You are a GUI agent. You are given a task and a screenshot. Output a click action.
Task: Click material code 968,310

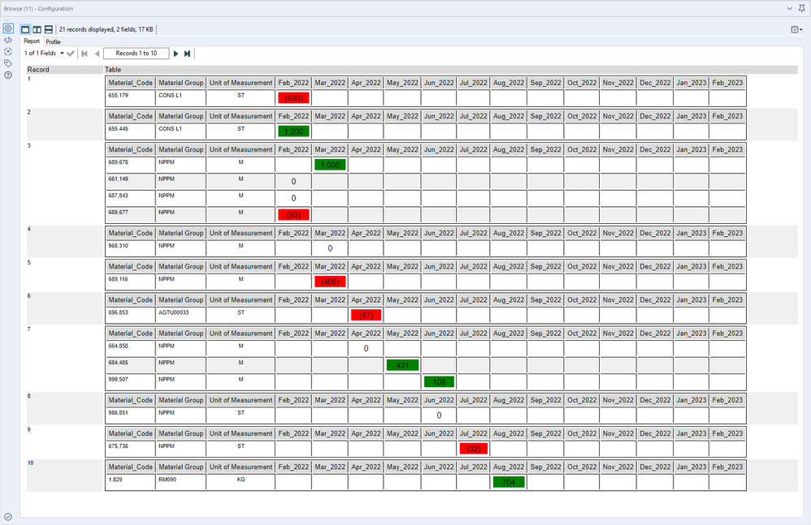point(118,246)
